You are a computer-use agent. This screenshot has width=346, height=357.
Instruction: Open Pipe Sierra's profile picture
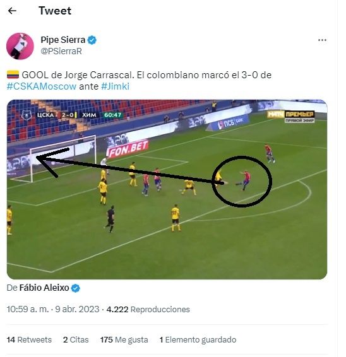click(20, 46)
